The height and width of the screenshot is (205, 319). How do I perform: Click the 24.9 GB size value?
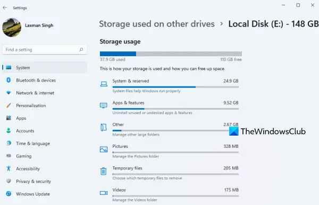(x=231, y=81)
